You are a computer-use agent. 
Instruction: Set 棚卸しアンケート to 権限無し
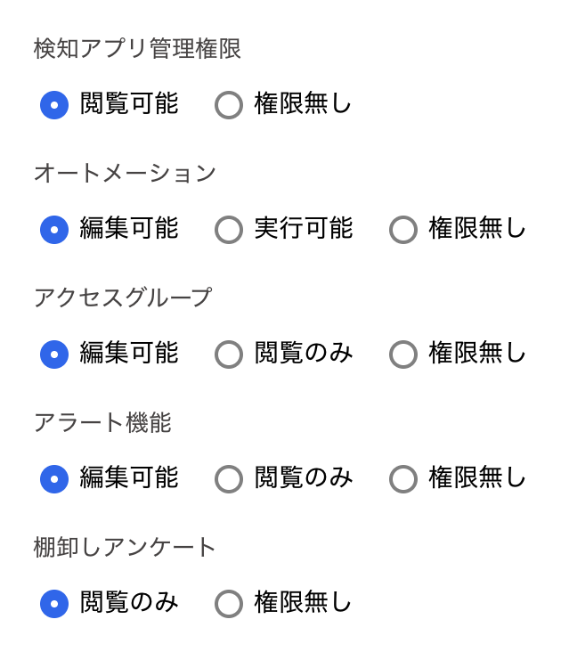pos(229,605)
